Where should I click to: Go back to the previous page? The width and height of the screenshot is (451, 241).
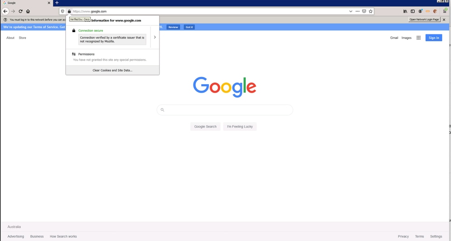[5, 11]
